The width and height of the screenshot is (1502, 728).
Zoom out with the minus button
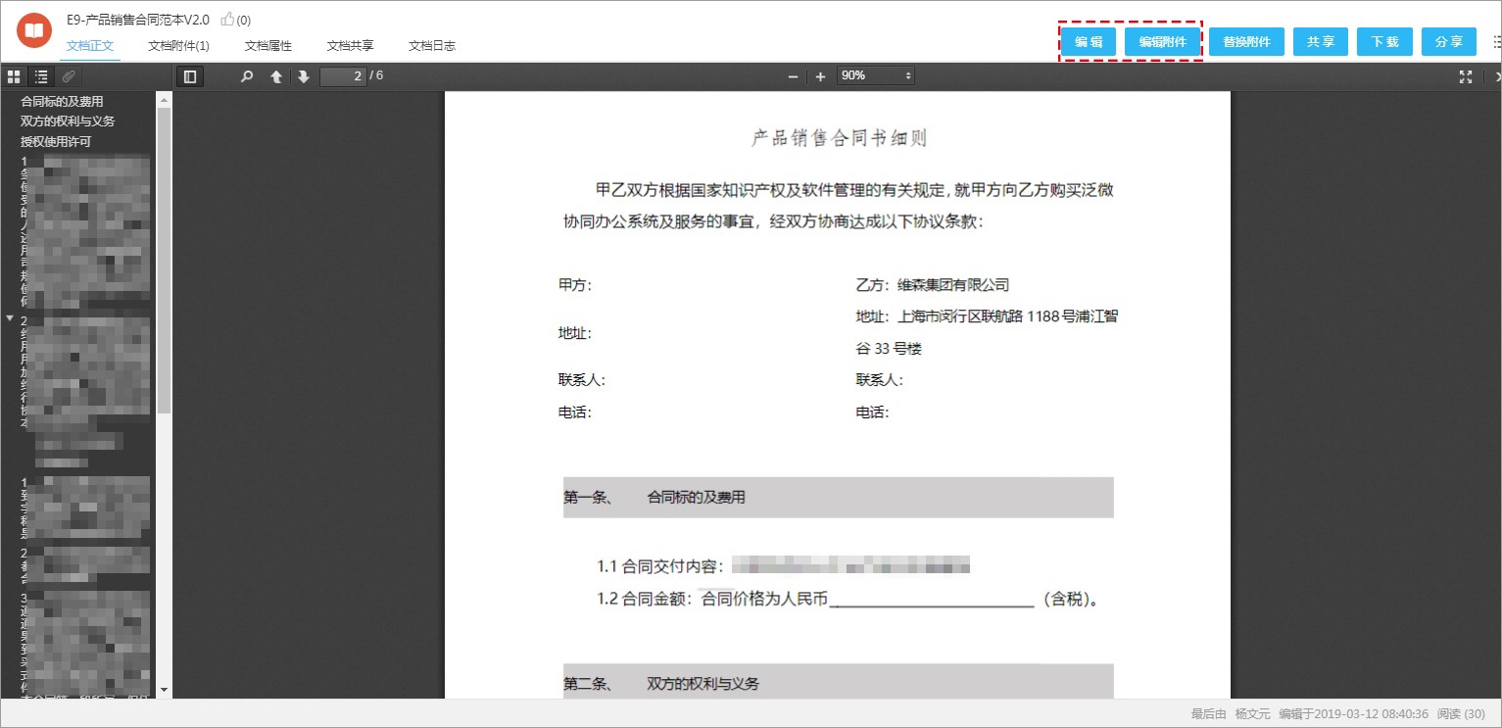[x=793, y=76]
